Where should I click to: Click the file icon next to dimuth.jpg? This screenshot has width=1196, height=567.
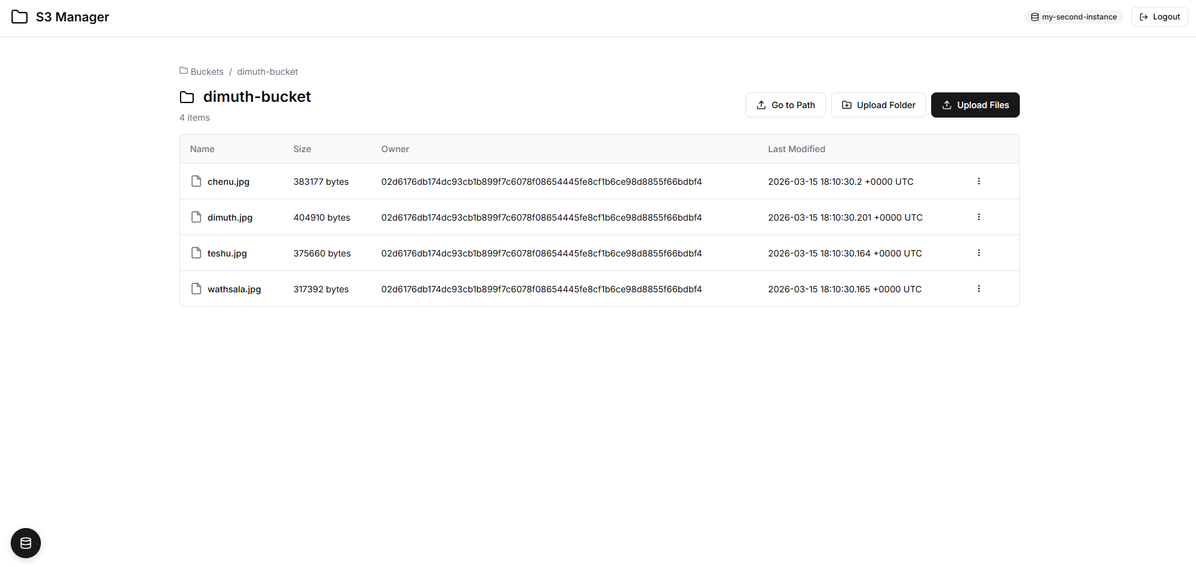tap(196, 217)
